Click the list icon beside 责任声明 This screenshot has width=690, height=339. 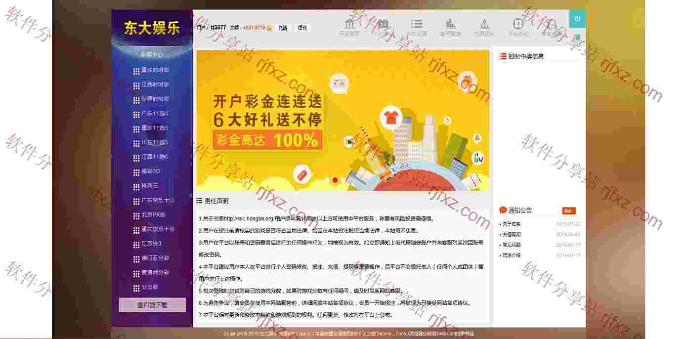click(x=199, y=201)
